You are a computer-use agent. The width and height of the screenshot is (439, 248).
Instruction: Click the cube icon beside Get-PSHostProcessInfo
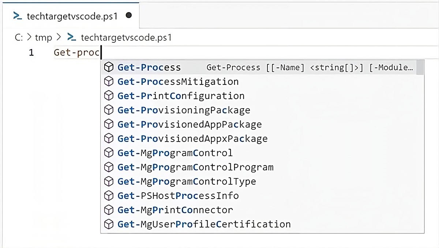(x=109, y=196)
